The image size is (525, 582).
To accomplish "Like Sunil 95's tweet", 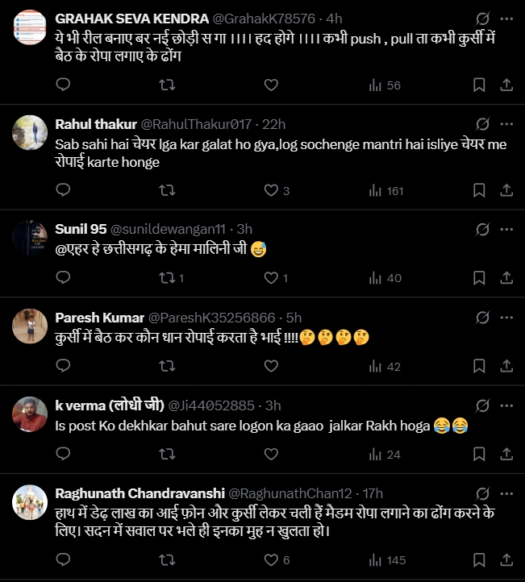I will pyautogui.click(x=272, y=278).
